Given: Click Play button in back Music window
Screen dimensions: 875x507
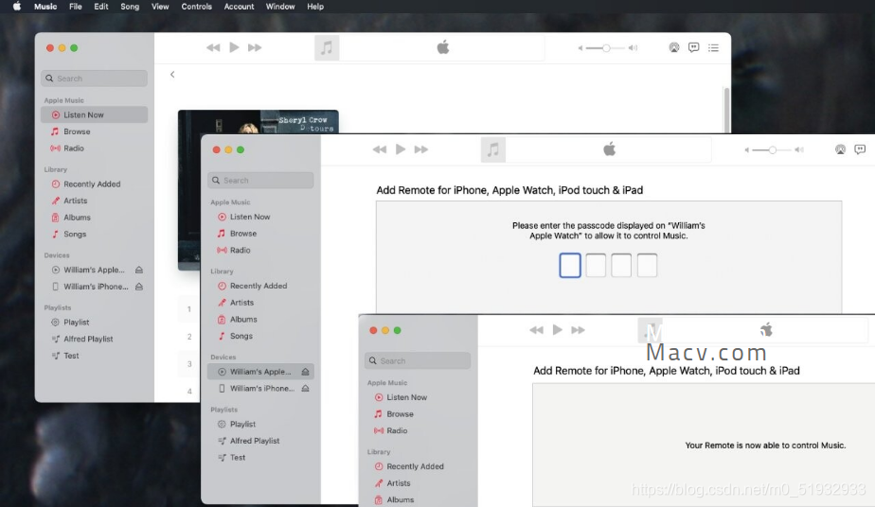Looking at the screenshot, I should coord(235,47).
